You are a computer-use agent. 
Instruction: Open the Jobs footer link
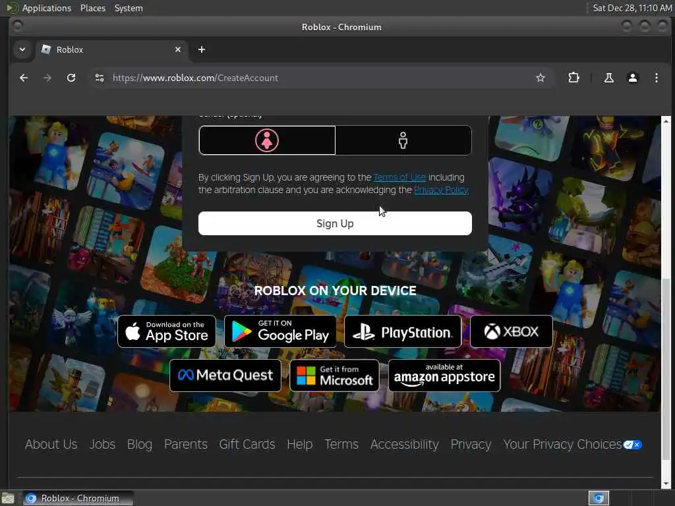102,444
